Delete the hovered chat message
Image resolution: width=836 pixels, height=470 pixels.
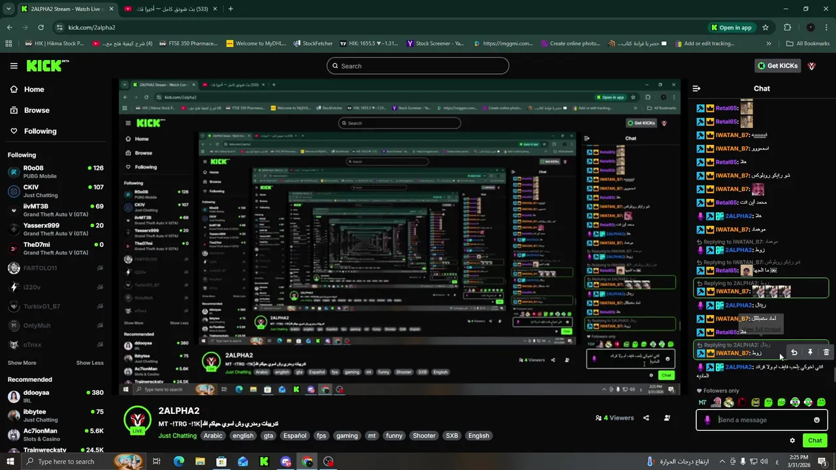(x=826, y=352)
